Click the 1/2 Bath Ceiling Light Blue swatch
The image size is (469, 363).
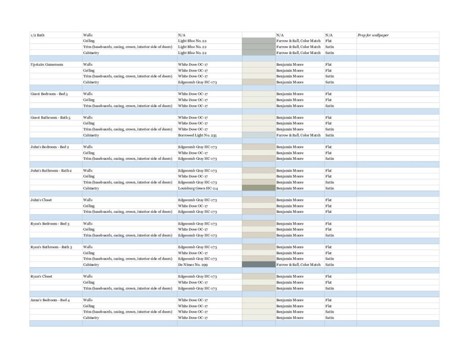coord(258,41)
